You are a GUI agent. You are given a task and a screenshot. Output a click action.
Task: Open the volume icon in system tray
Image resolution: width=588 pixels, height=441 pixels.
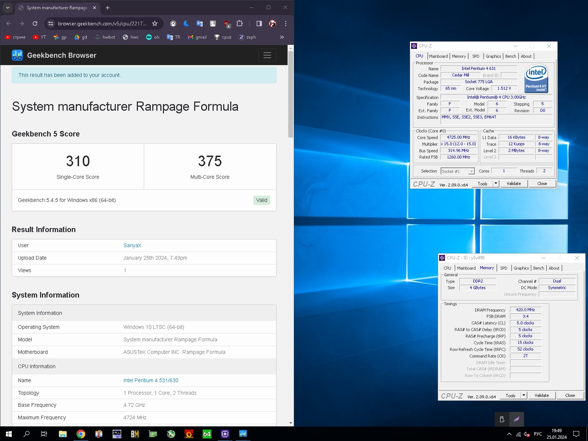pos(527,434)
